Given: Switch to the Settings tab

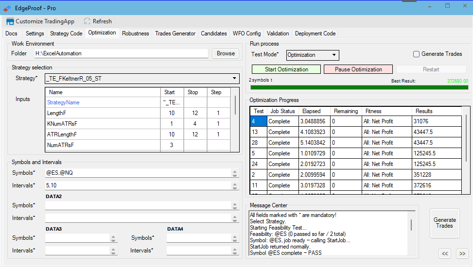Looking at the screenshot, I should [35, 33].
